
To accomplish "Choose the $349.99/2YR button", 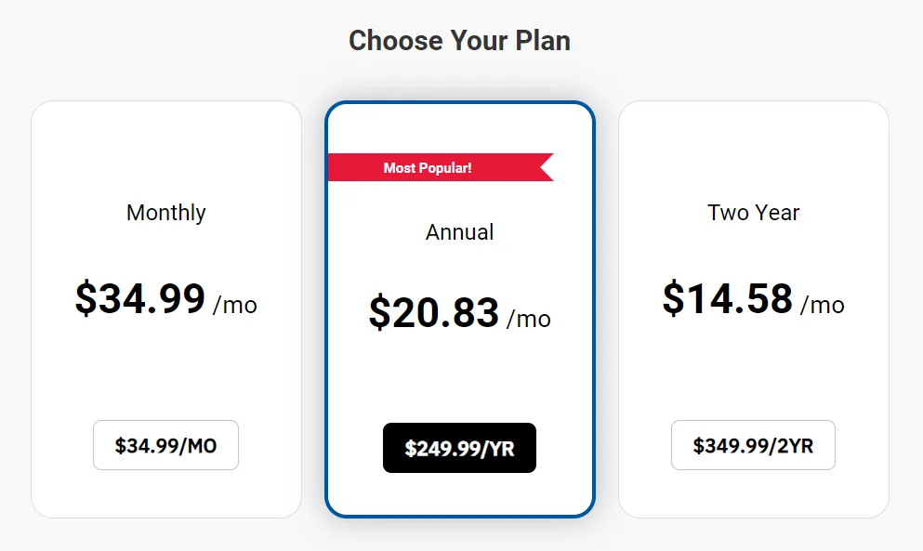I will pyautogui.click(x=753, y=445).
